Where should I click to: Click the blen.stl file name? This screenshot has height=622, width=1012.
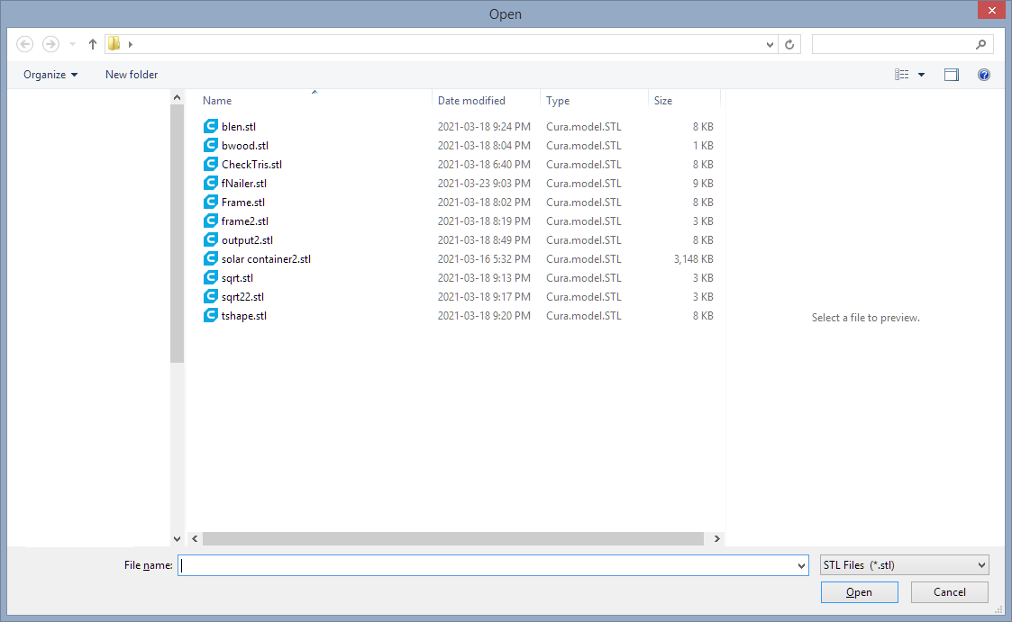[x=239, y=127]
